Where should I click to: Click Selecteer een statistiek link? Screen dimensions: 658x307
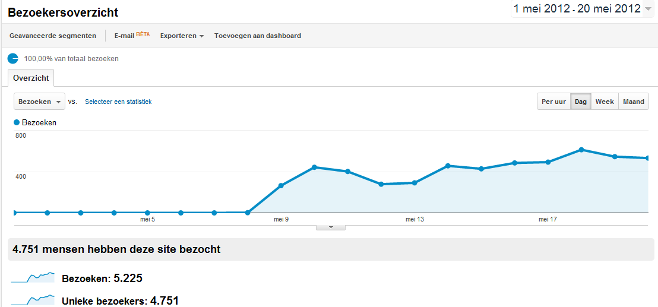point(118,102)
